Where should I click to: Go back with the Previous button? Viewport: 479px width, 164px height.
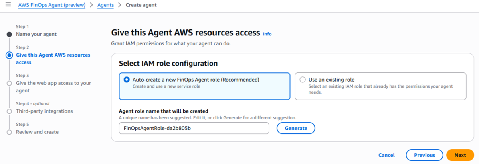pyautogui.click(x=424, y=155)
